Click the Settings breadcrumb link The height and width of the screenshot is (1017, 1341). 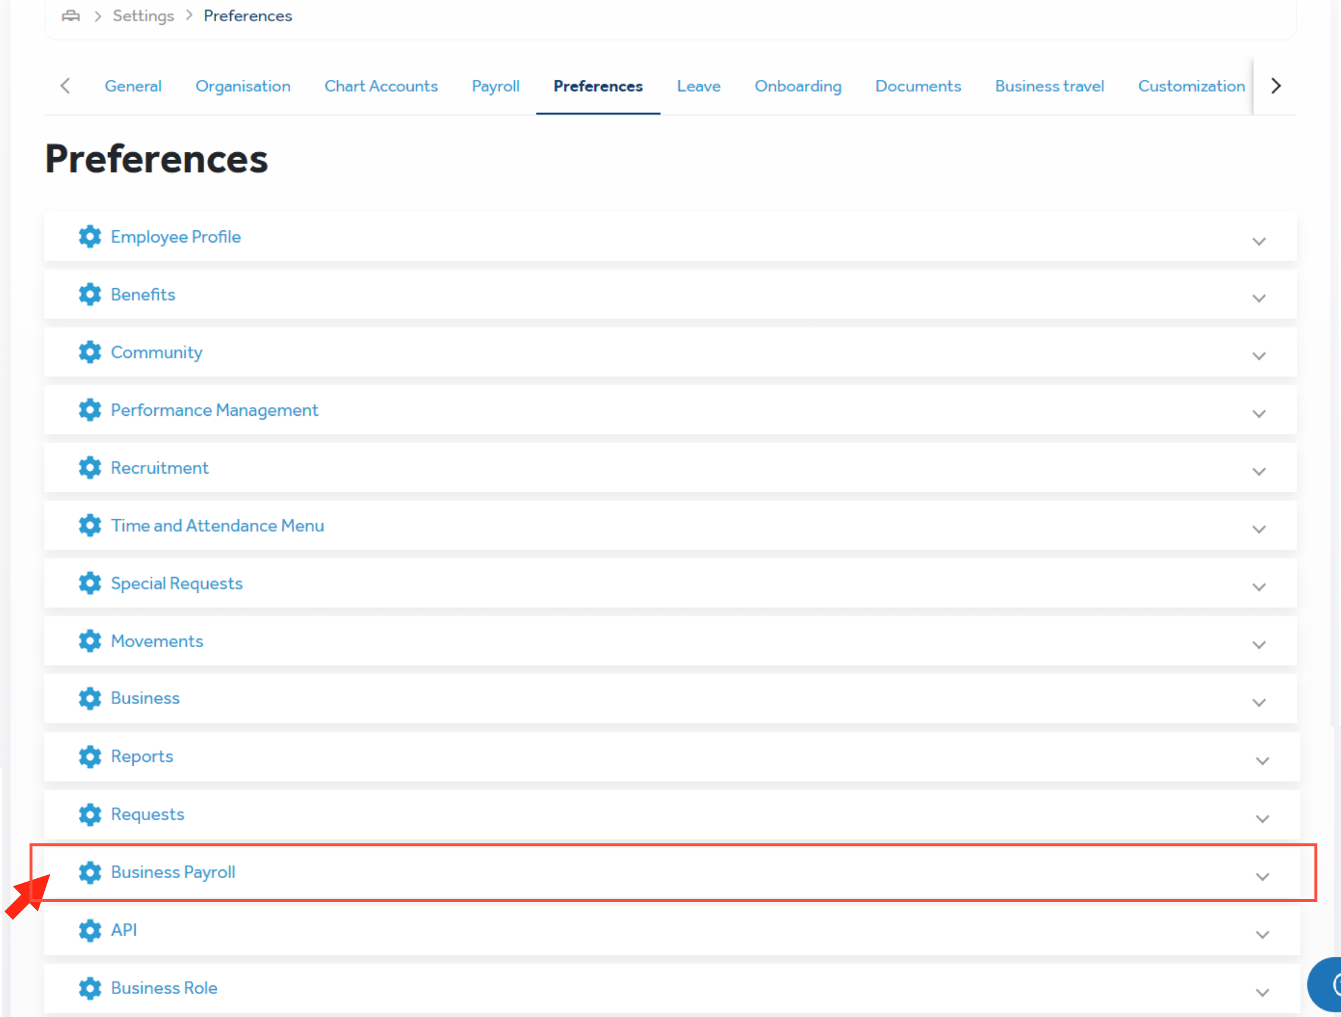[143, 16]
